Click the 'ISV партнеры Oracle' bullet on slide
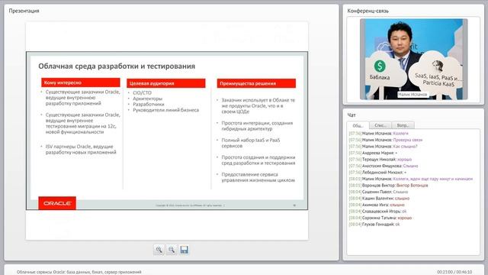Viewport: 488px width, 275px height. (x=81, y=150)
